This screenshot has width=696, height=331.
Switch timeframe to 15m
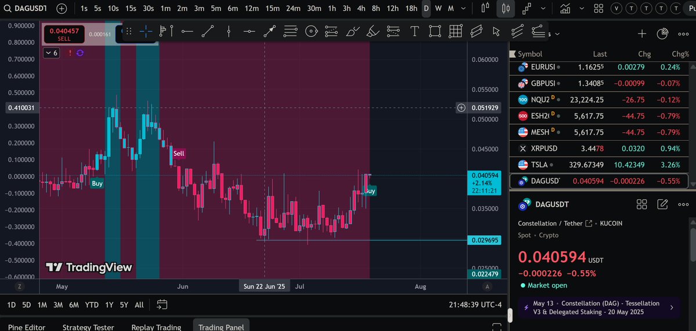tap(273, 9)
